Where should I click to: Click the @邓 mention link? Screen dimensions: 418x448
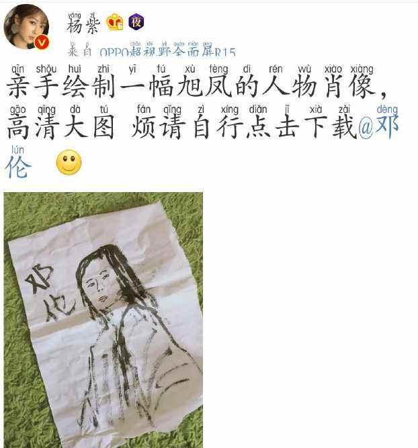click(x=378, y=124)
